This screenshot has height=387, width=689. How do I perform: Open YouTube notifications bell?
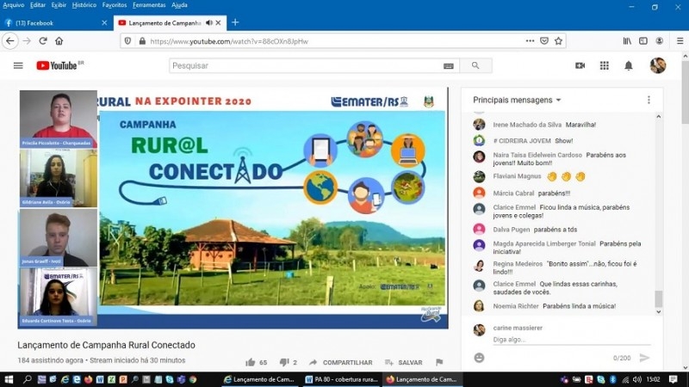629,65
